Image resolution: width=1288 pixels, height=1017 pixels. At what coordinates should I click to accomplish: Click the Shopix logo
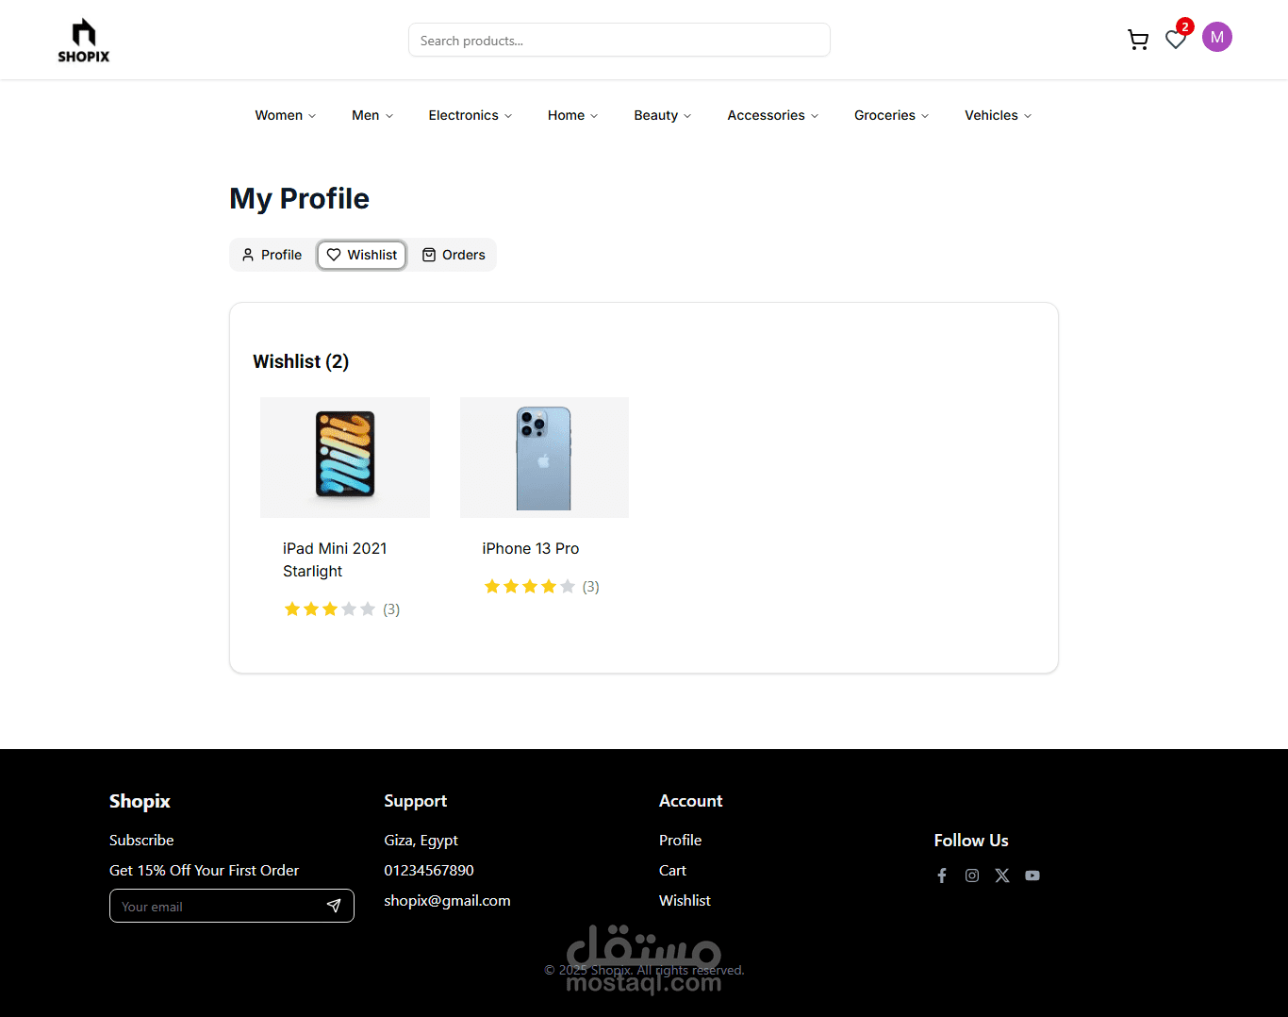click(x=84, y=41)
